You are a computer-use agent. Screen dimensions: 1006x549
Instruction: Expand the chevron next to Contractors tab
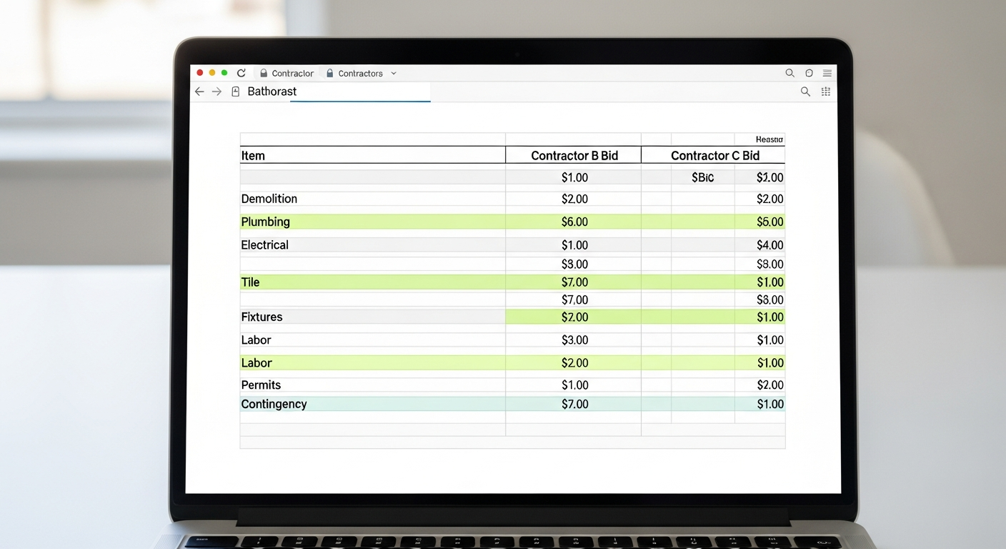click(x=394, y=74)
